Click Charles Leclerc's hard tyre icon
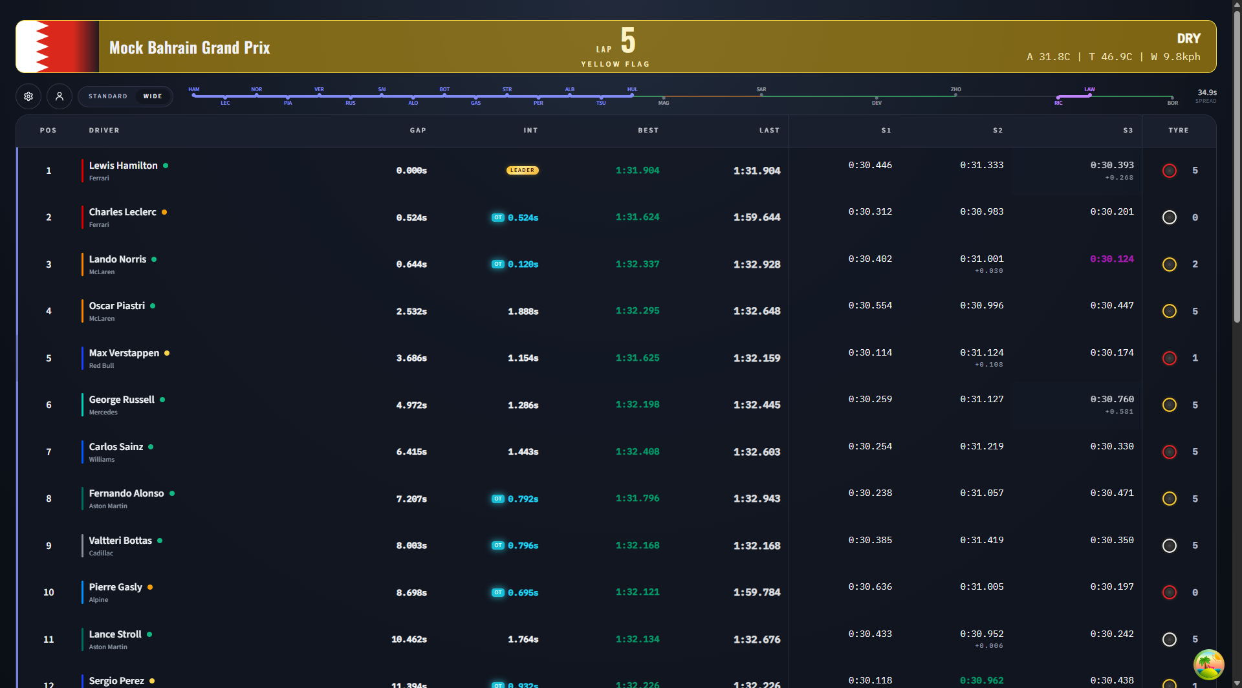The image size is (1242, 688). [1170, 217]
